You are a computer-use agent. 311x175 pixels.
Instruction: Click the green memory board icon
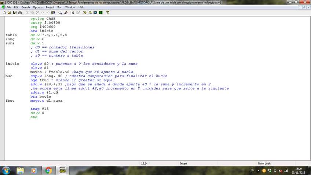(x=101, y=12)
